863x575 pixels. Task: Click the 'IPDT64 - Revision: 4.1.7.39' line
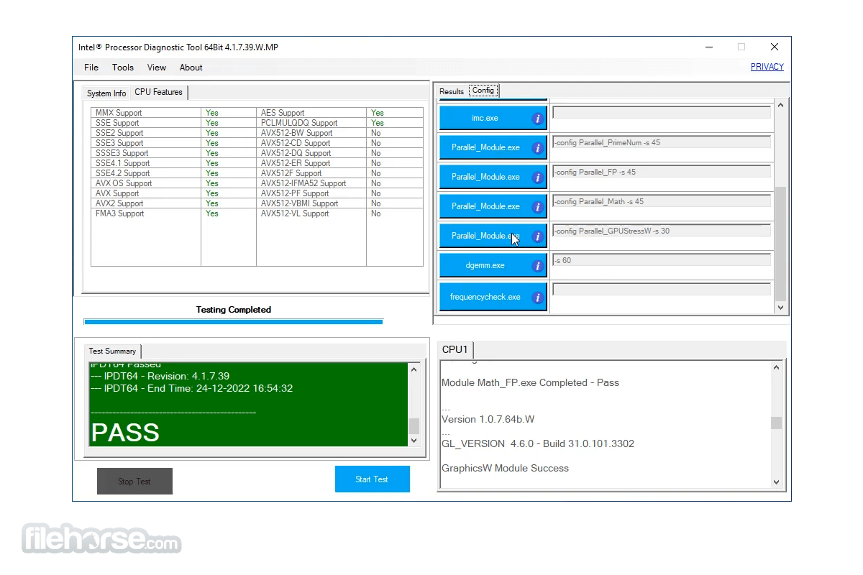pyautogui.click(x=160, y=377)
